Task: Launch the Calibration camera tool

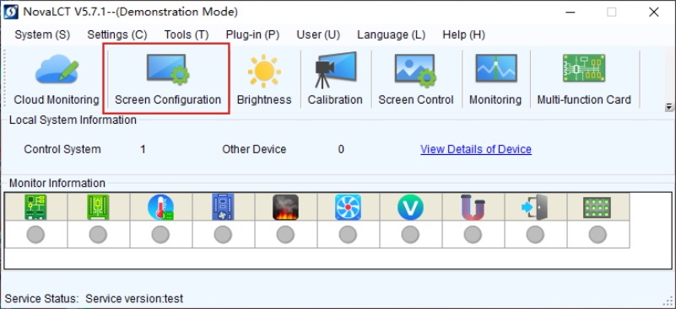Action: click(335, 79)
